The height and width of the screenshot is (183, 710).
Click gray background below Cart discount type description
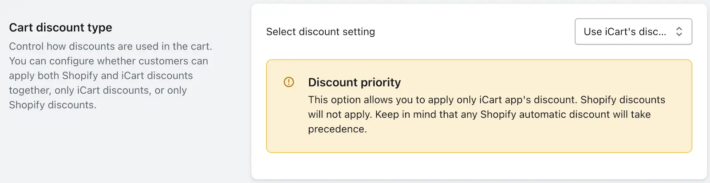pyautogui.click(x=124, y=146)
